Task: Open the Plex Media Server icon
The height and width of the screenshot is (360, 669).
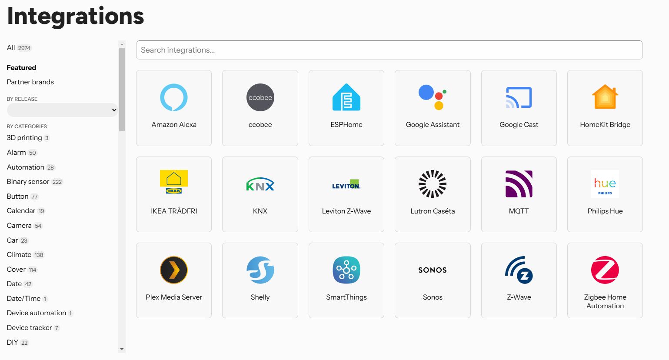Action: [x=174, y=270]
